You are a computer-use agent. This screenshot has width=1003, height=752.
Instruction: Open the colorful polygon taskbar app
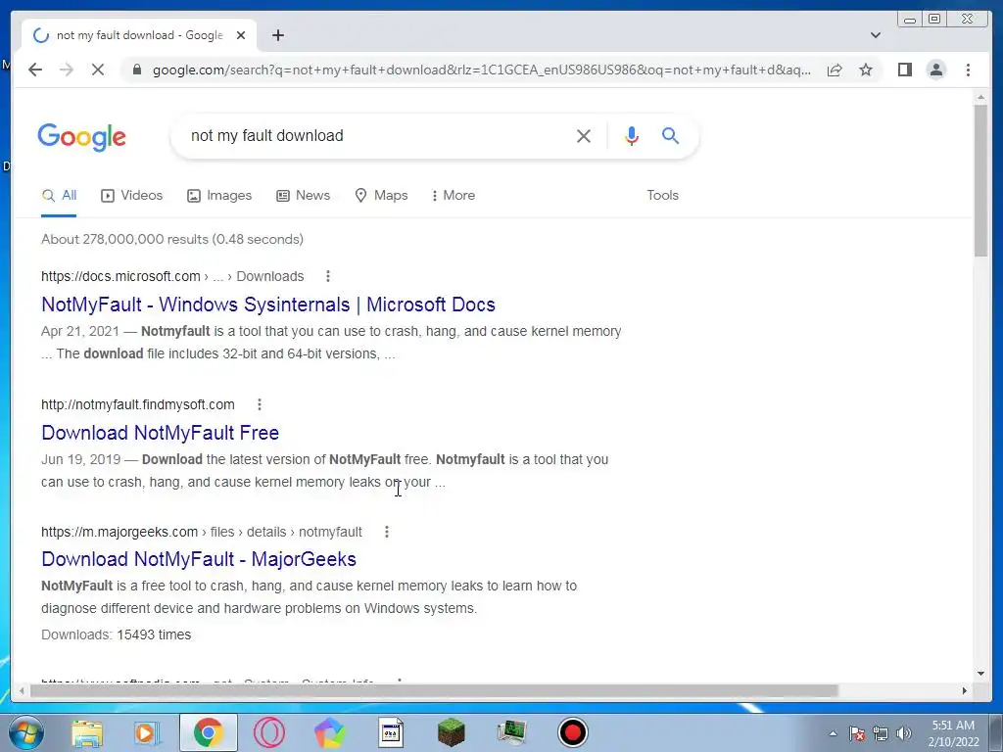(329, 732)
